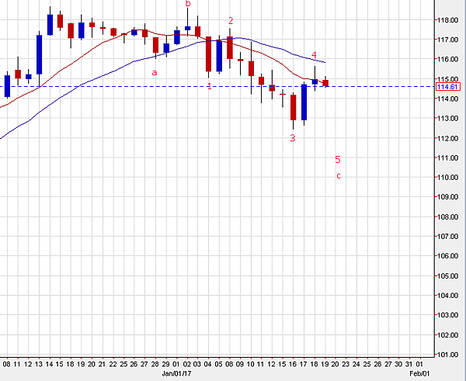466x381 pixels.
Task: Select the 110.00 price axis label
Action: [447, 178]
